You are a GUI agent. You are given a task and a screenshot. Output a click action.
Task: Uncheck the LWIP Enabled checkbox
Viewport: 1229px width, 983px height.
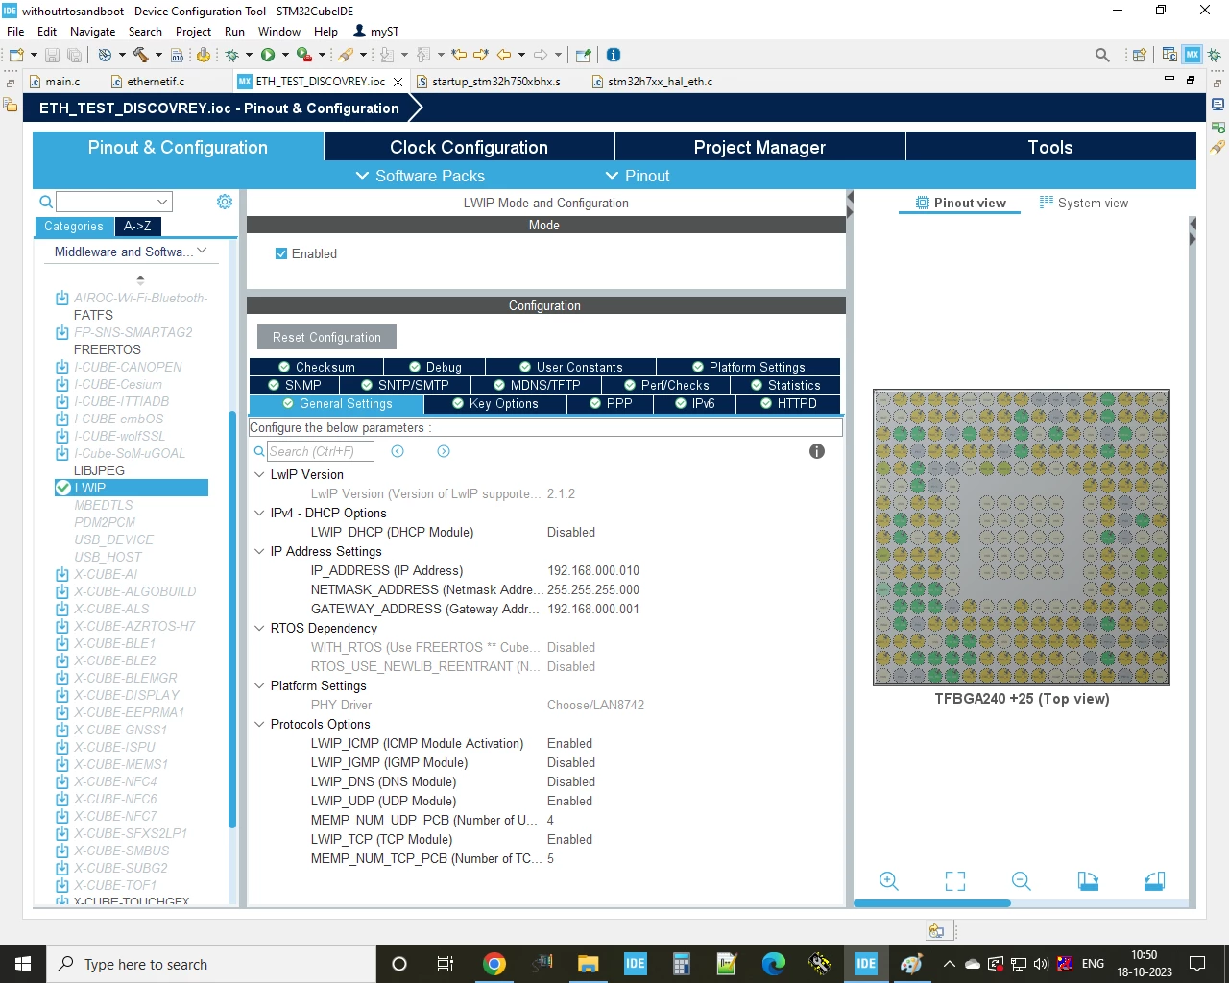(281, 253)
